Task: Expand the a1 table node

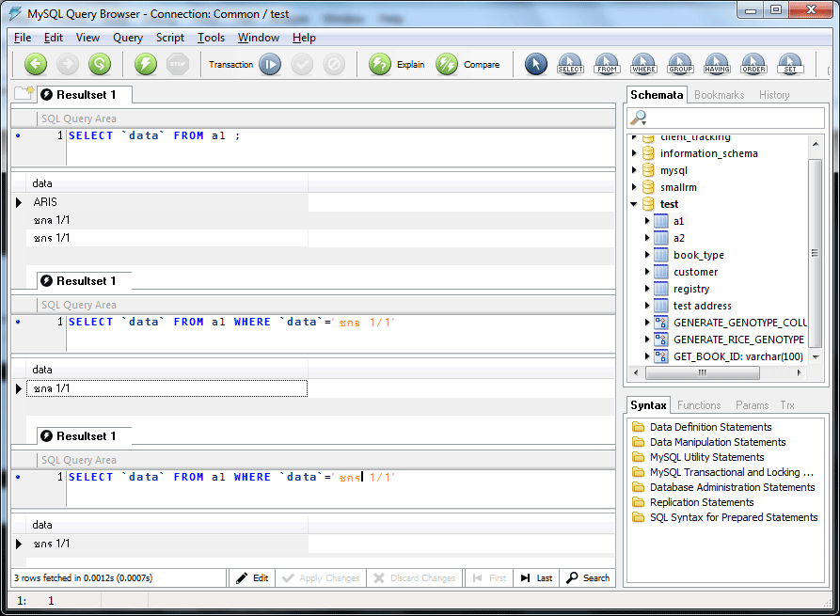Action: click(647, 221)
